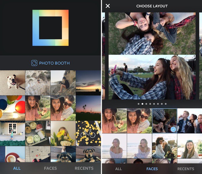Pick the group of friends in denim photo
Screen dimensions: 202x174
pos(190,121)
